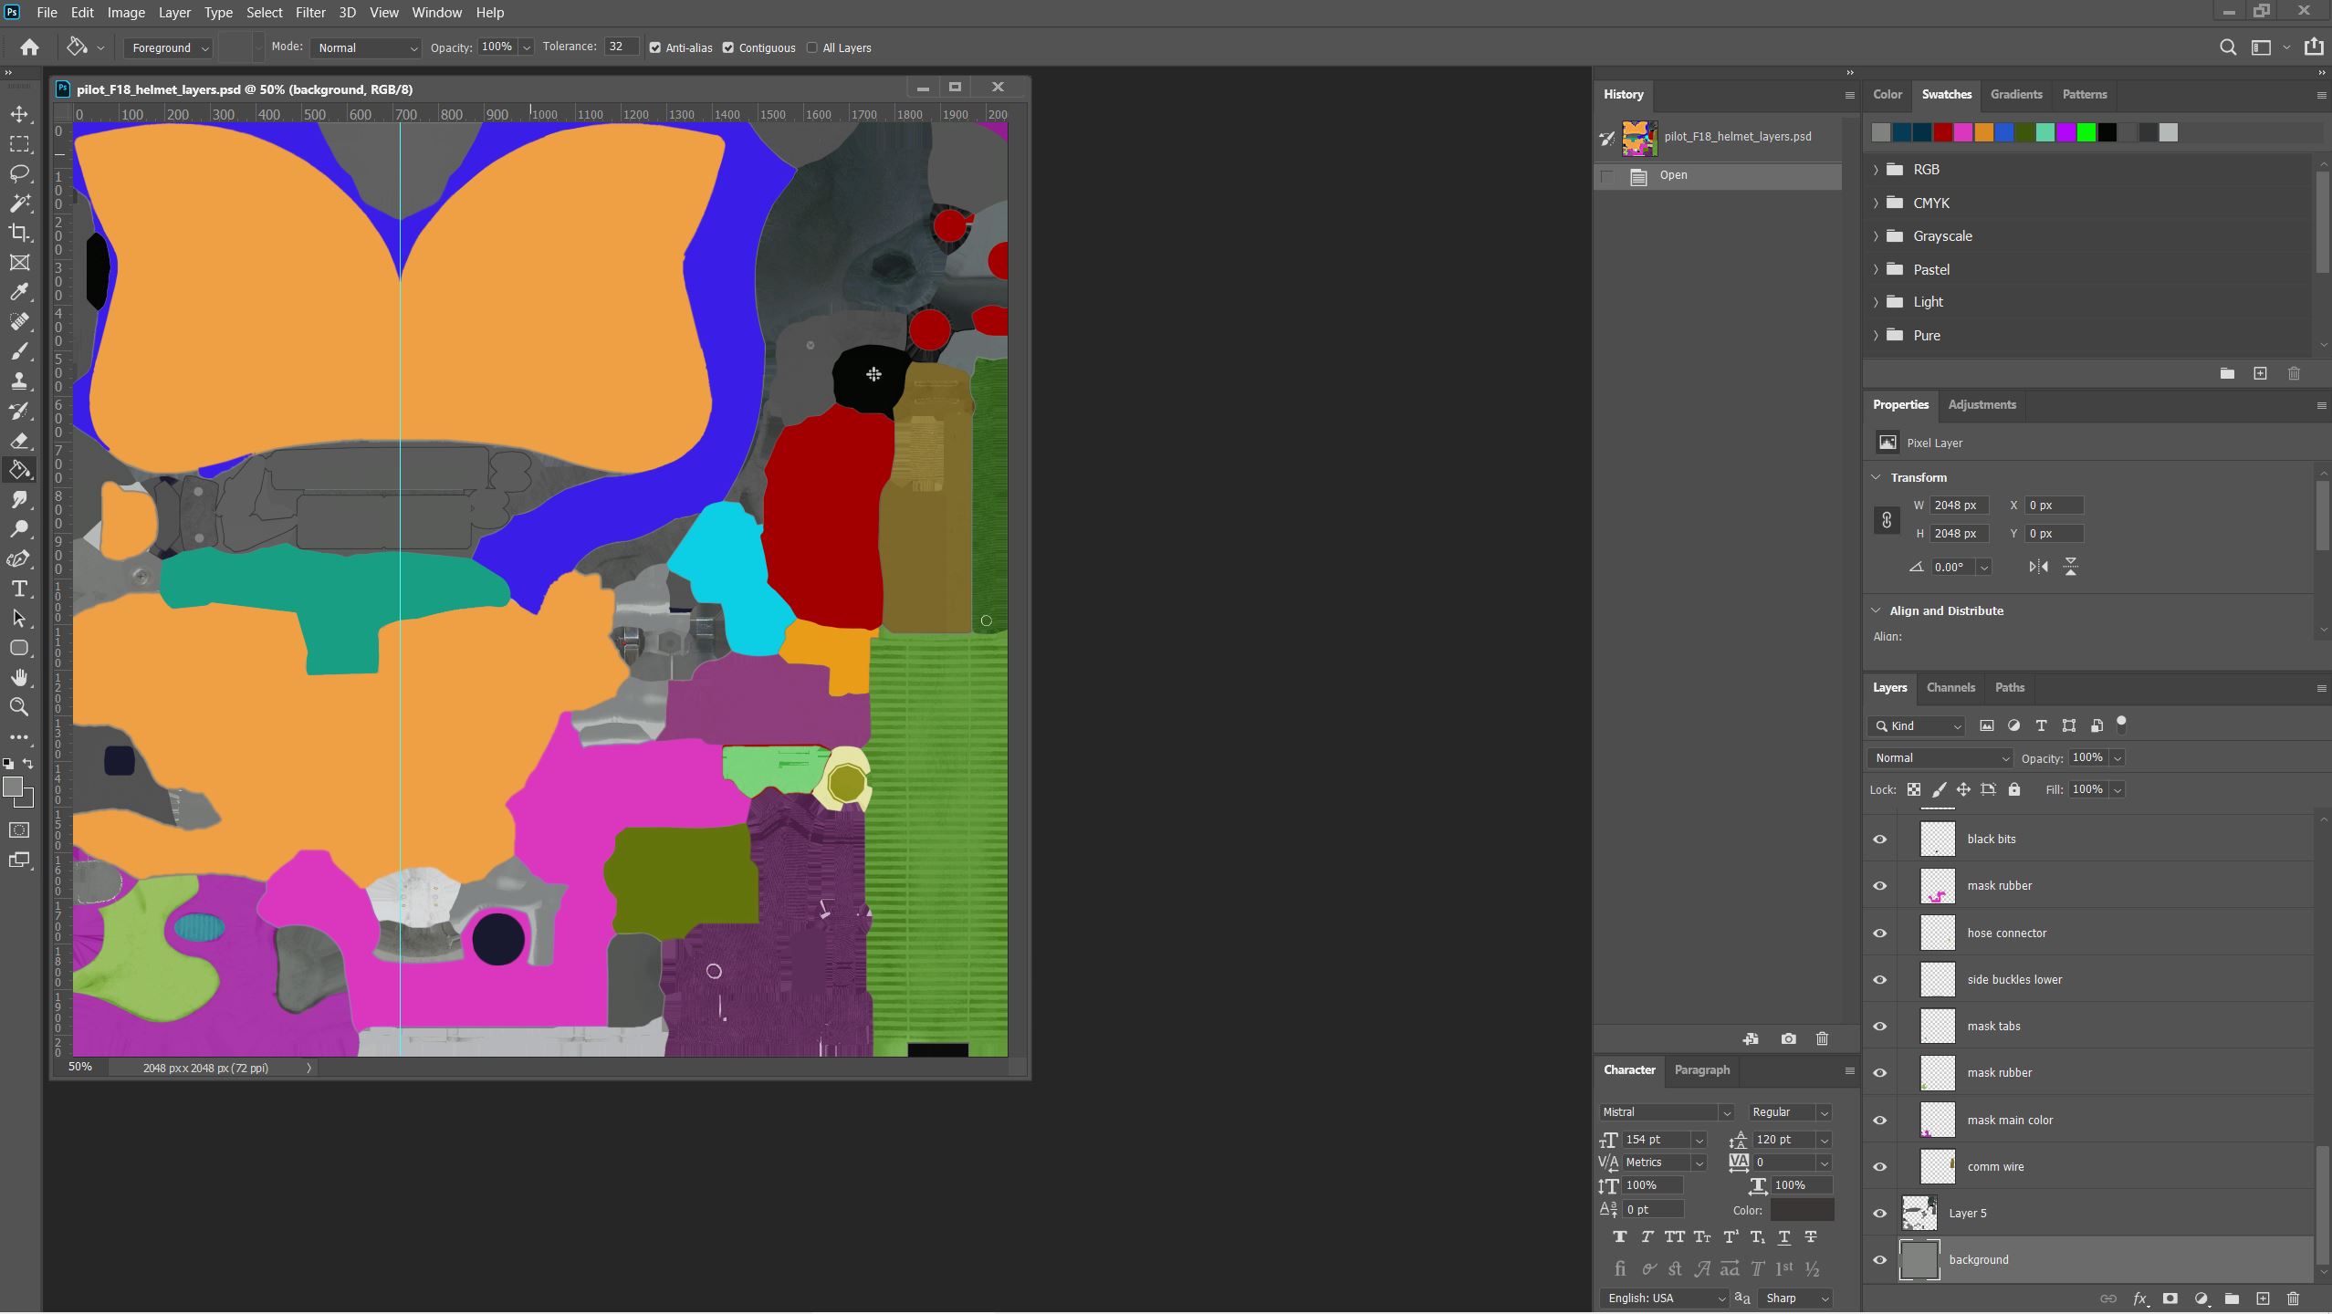Create new snapshot from History panel

[x=1788, y=1038]
